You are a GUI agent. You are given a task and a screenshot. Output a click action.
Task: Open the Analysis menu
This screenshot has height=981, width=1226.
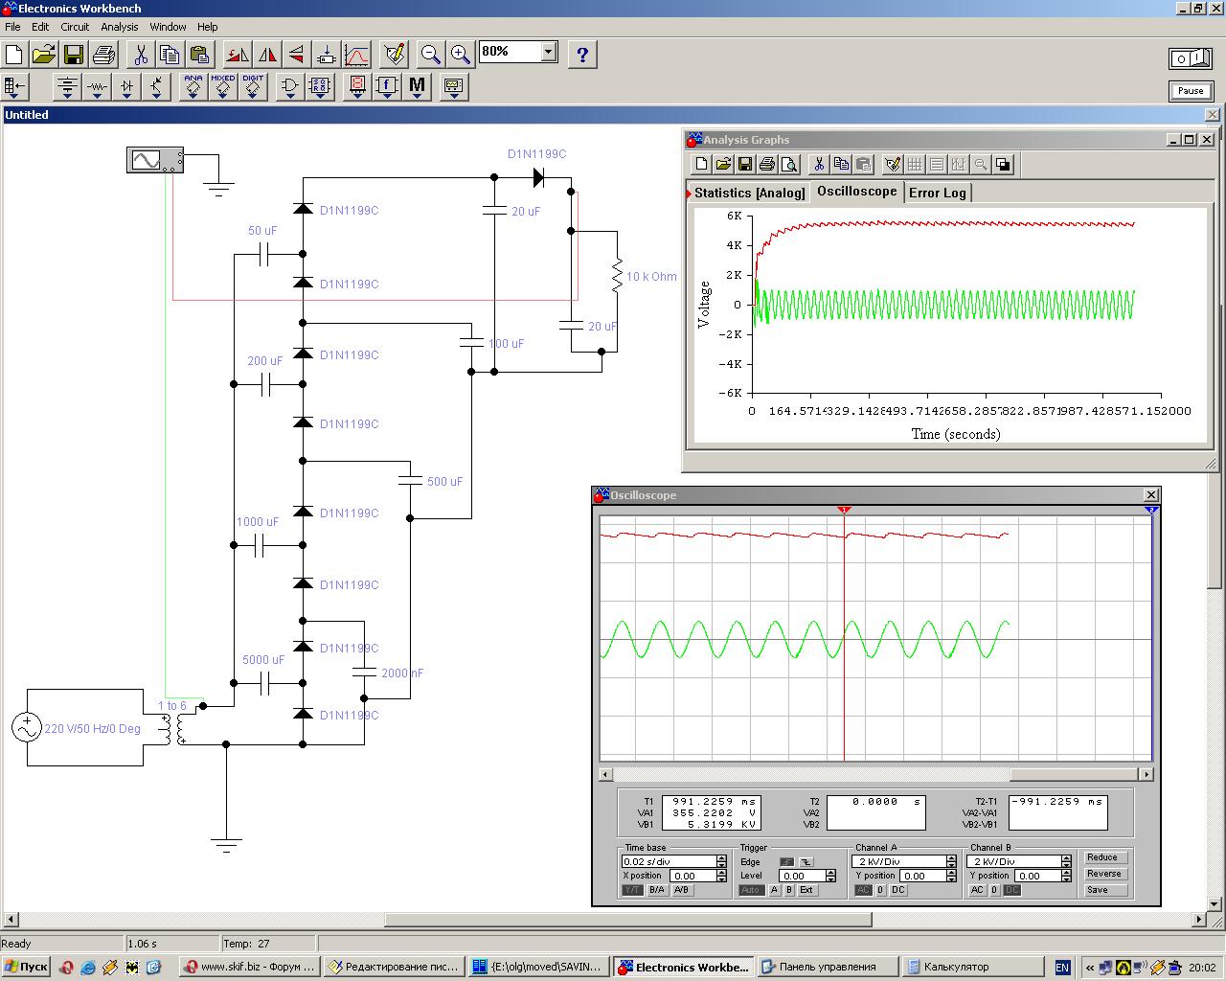coord(120,27)
